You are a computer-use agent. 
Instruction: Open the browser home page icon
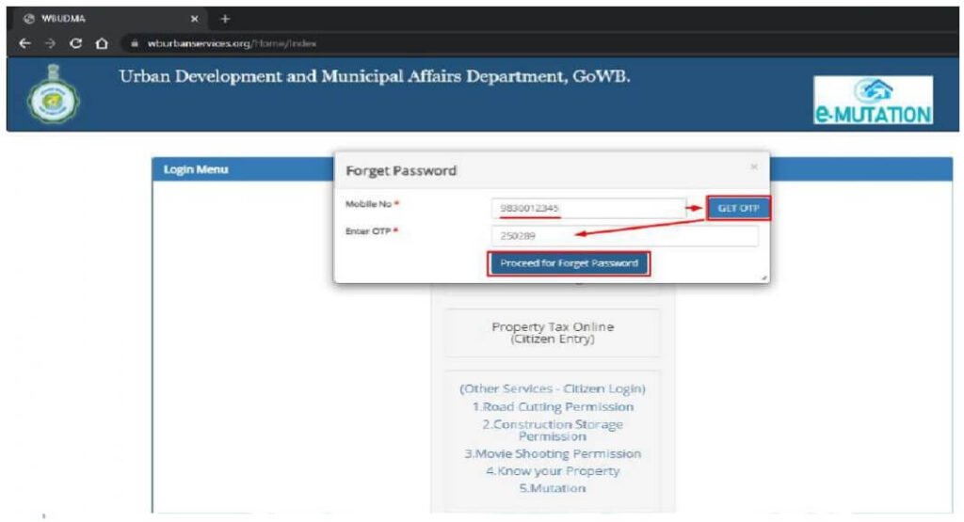click(x=102, y=43)
